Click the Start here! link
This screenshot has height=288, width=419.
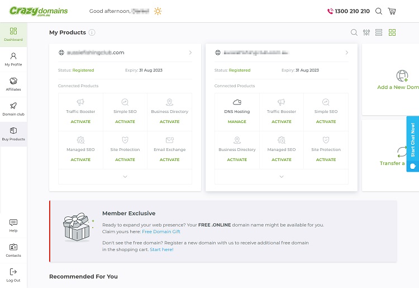[x=161, y=249]
